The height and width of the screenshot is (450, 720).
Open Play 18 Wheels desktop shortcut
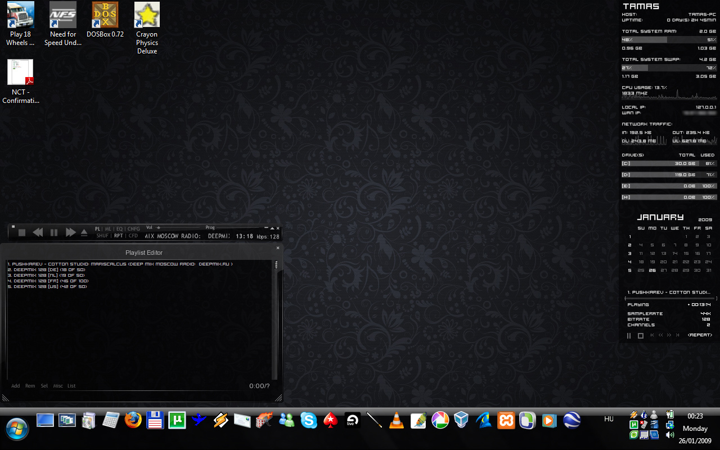[x=20, y=24]
